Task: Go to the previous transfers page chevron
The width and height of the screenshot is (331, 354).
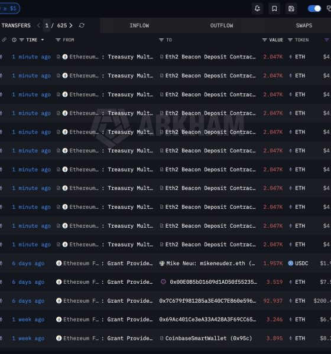Action: point(38,25)
